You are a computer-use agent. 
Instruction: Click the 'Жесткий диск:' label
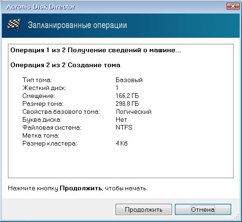(x=44, y=88)
